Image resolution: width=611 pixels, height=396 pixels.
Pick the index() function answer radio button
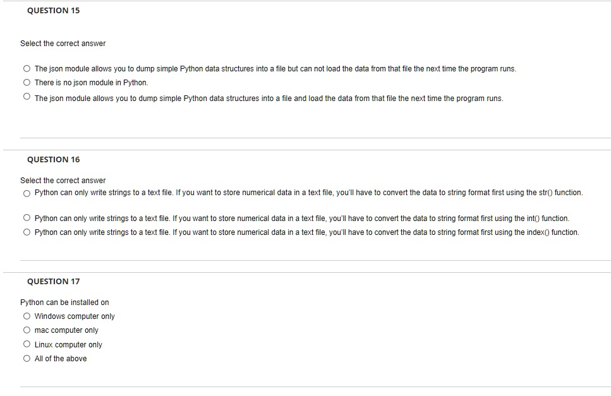pyautogui.click(x=27, y=232)
